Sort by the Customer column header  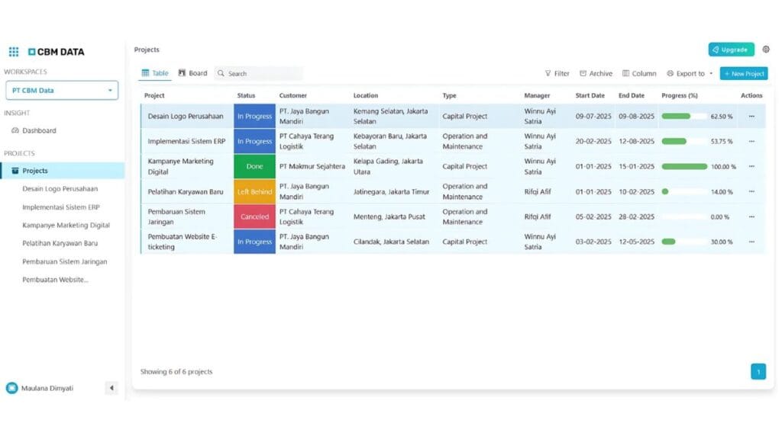(292, 95)
